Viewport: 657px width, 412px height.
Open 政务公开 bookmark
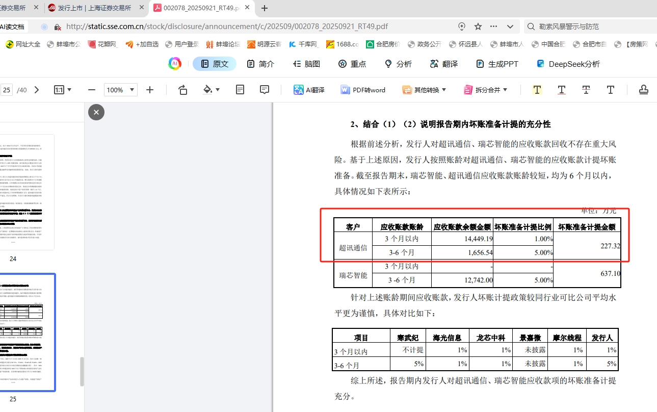click(424, 44)
